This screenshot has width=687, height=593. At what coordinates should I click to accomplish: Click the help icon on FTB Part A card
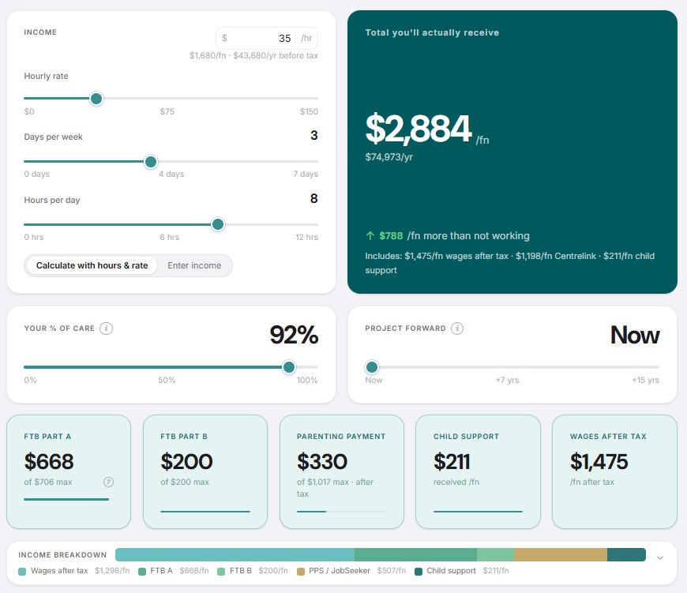tap(108, 482)
